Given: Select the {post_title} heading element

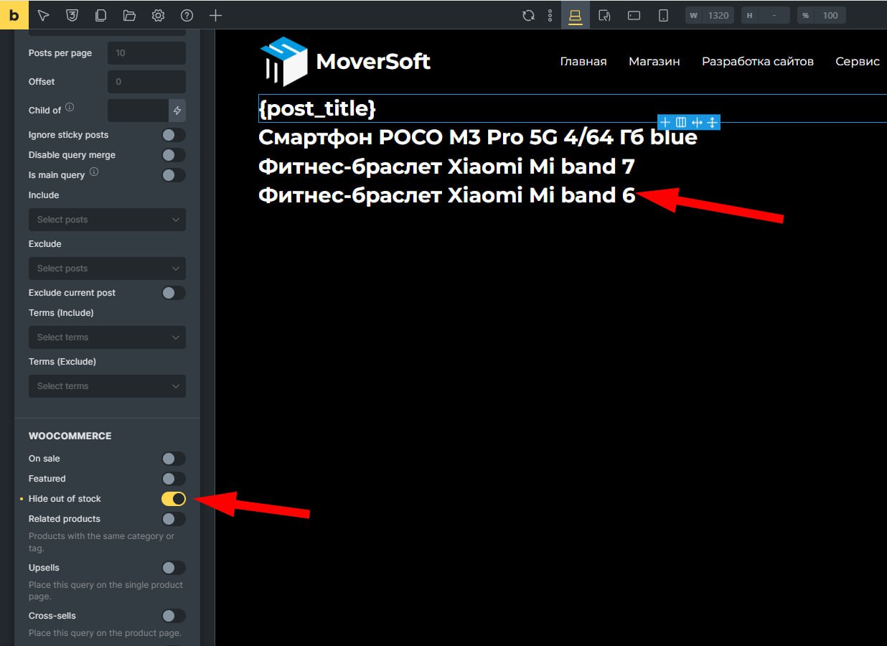Looking at the screenshot, I should (x=317, y=109).
